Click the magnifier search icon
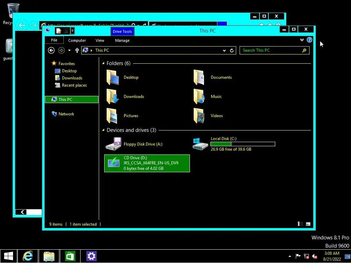 [304, 50]
